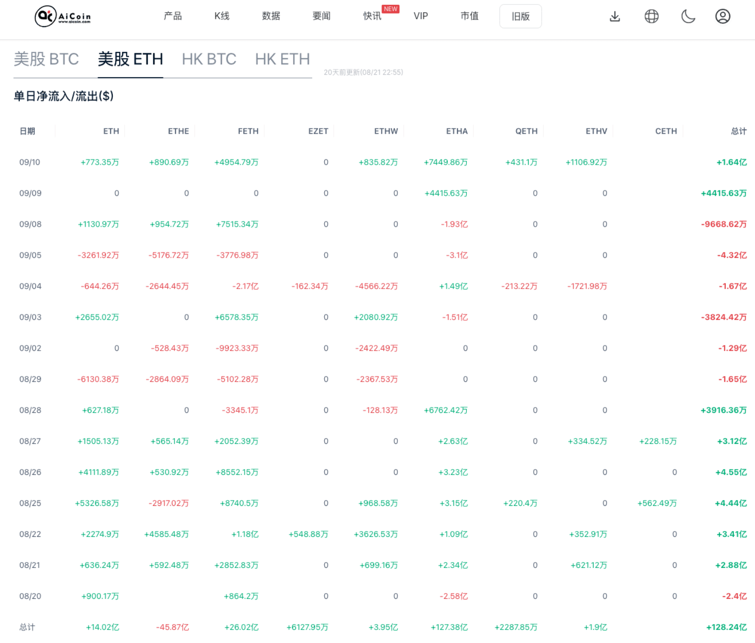
Task: Click the +2287.85万 QETH total
Action: tap(516, 627)
